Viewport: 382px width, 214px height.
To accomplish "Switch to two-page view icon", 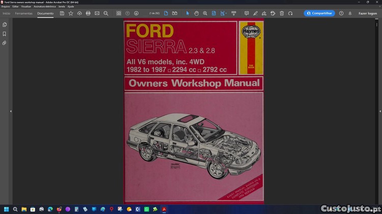I will (x=175, y=13).
